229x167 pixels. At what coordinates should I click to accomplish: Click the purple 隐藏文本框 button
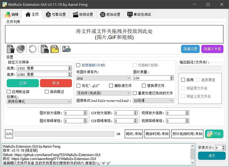pyautogui.click(x=212, y=49)
